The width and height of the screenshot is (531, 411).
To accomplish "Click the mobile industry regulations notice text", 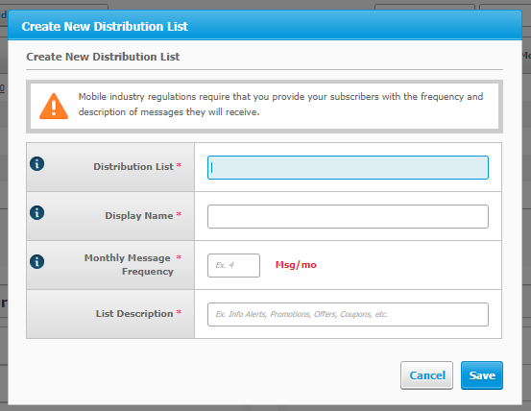I will [280, 105].
